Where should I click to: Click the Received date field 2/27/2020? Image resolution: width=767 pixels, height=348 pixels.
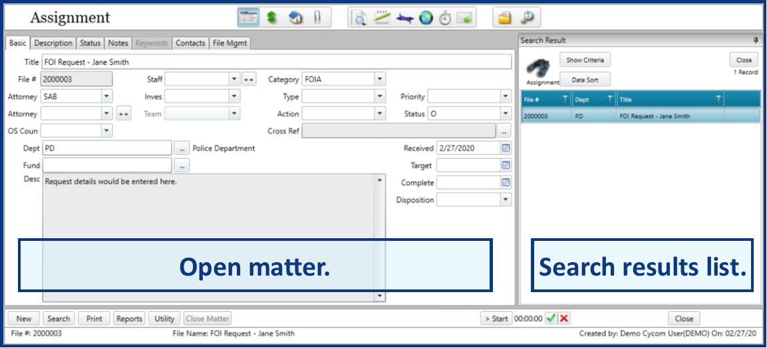468,148
